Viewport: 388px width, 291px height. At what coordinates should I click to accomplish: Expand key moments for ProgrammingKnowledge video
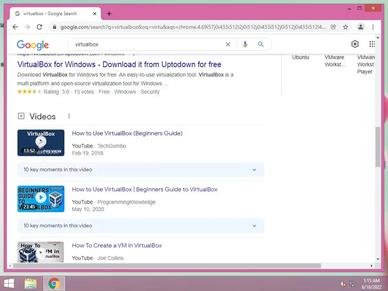141,226
